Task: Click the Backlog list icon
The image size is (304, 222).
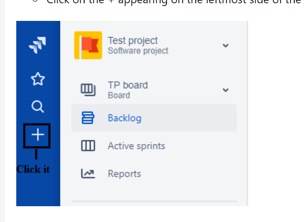Action: [x=88, y=118]
